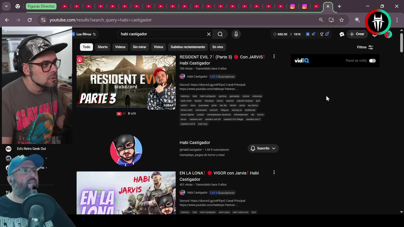Open the vidIQ chat bubble icon
This screenshot has height=227, width=404.
coord(327,34)
